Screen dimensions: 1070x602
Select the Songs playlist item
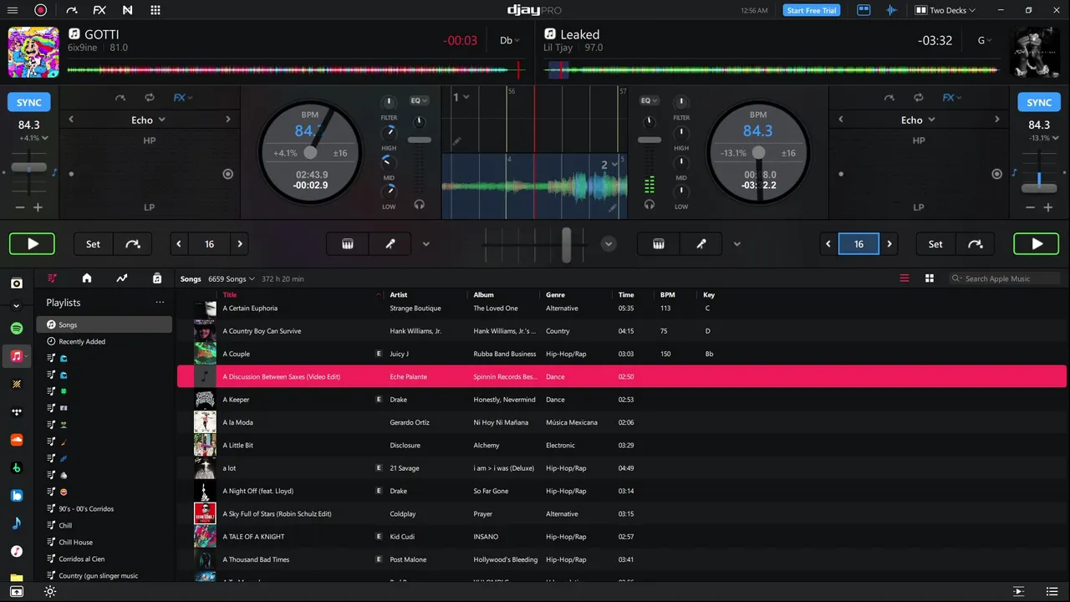(x=104, y=324)
